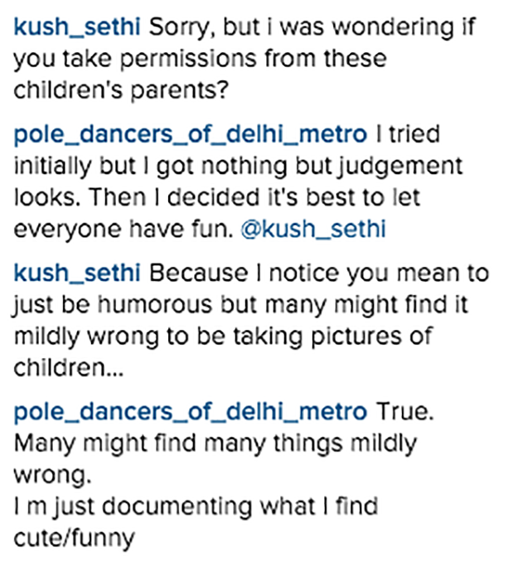Open pole_dancers_of_delhi_metro profile beside "I tried"
Image resolution: width=518 pixels, height=571 pixels.
coord(191,134)
